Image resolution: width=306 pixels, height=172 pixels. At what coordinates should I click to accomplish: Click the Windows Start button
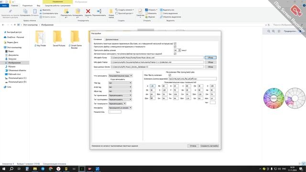click(4, 169)
